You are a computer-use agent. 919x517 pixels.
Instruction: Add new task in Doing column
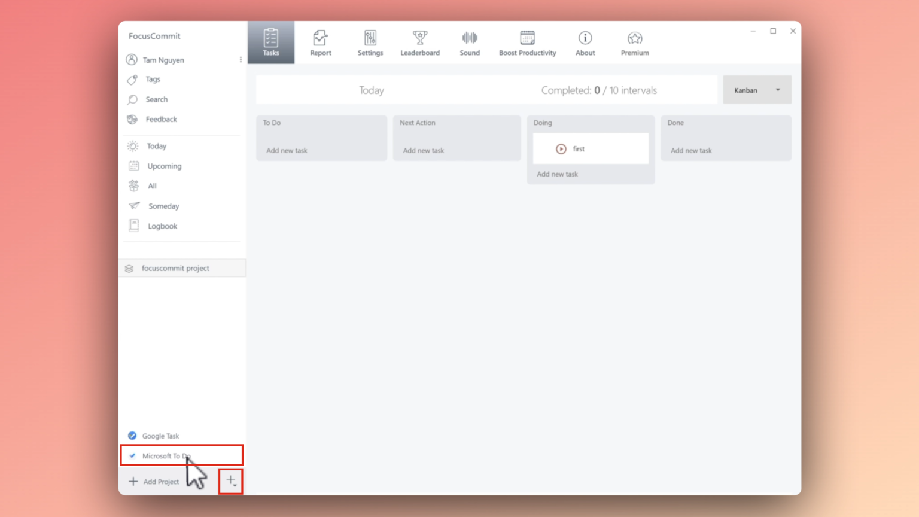[x=557, y=174]
